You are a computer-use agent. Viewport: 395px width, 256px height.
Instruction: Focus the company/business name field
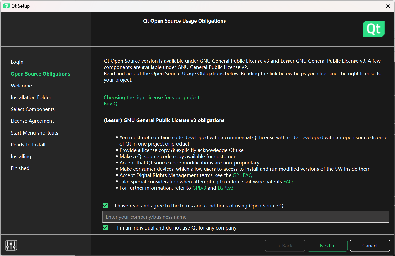click(x=246, y=217)
